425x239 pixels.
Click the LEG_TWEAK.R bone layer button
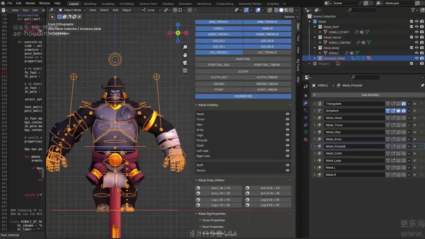tap(267, 52)
